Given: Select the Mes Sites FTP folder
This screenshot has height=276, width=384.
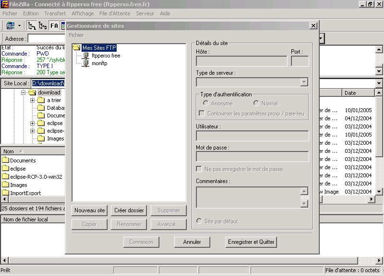Looking at the screenshot, I should point(99,47).
